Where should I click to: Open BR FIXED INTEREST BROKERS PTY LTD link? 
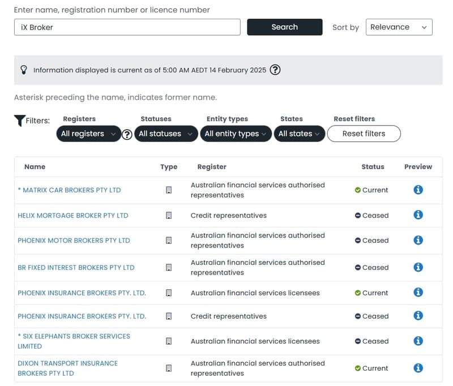[76, 268]
